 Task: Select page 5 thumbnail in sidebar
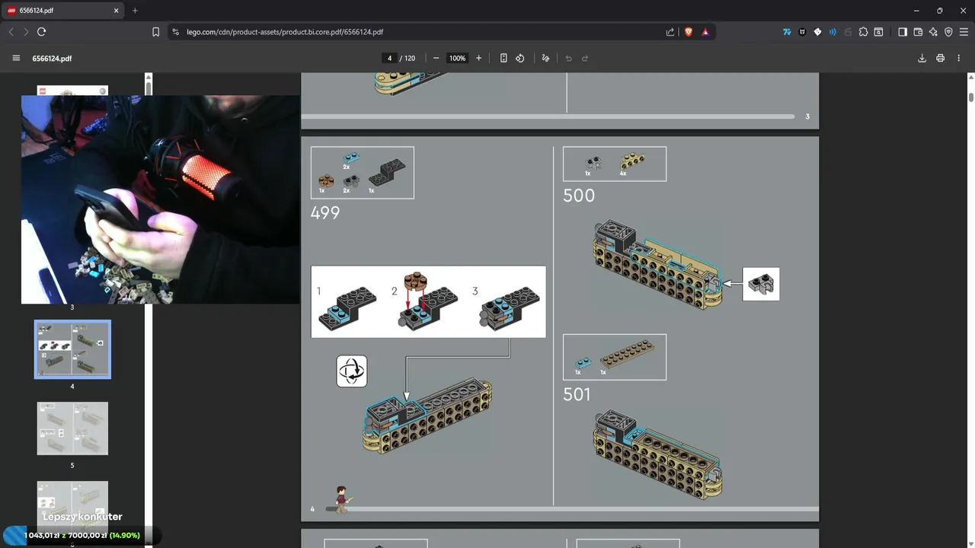coord(72,429)
